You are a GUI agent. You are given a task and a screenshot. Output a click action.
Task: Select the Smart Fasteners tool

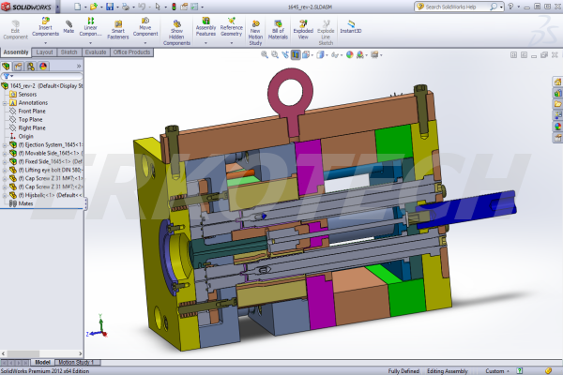point(117,26)
